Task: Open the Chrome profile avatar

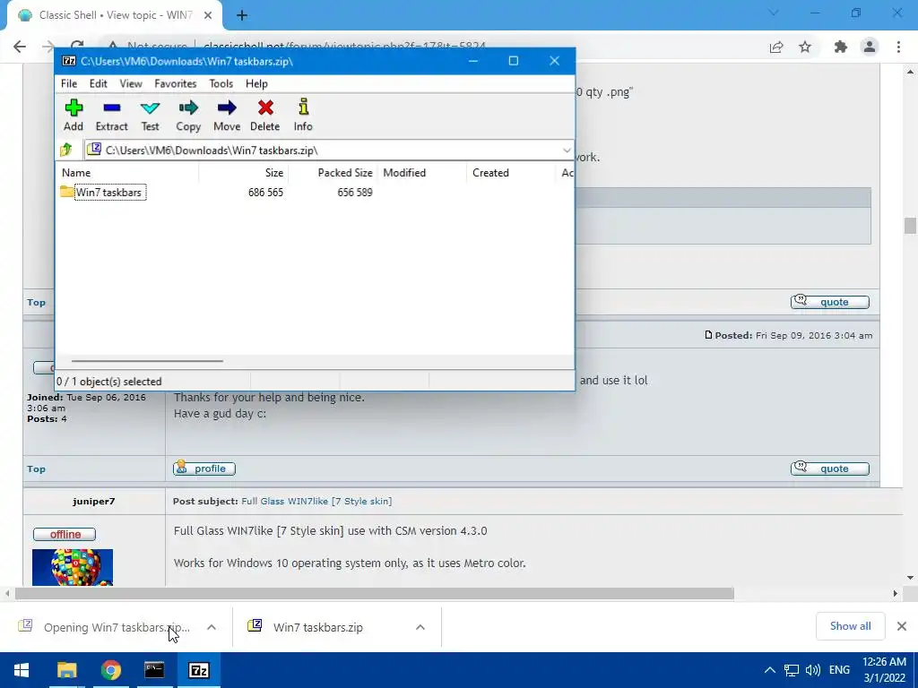Action: coord(870,47)
